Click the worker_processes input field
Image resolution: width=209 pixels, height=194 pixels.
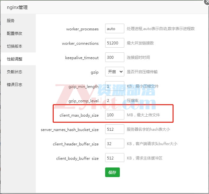pos(115,28)
